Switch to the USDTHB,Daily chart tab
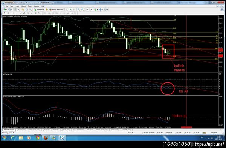Image resolution: width=226 pixels, height=148 pixels. coord(127,130)
